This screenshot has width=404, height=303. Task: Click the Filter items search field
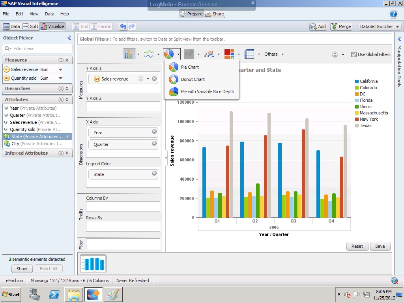tap(37, 49)
